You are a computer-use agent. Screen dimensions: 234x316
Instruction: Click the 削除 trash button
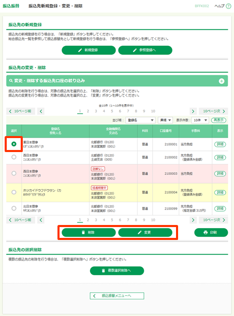pyautogui.click(x=89, y=232)
